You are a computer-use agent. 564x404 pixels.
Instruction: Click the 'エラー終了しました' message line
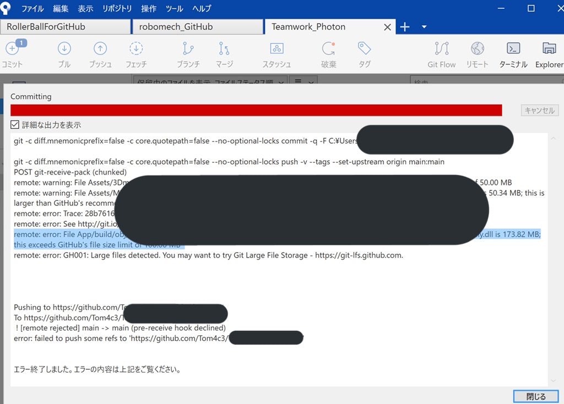pyautogui.click(x=97, y=369)
